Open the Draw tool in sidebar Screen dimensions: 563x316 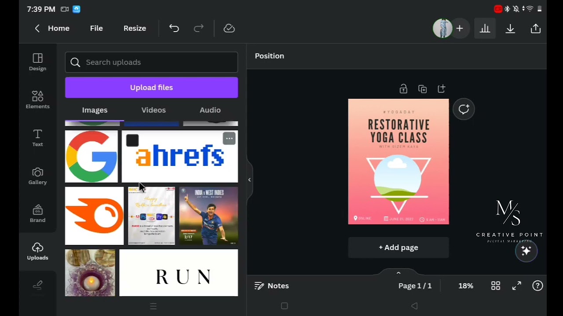tap(37, 286)
